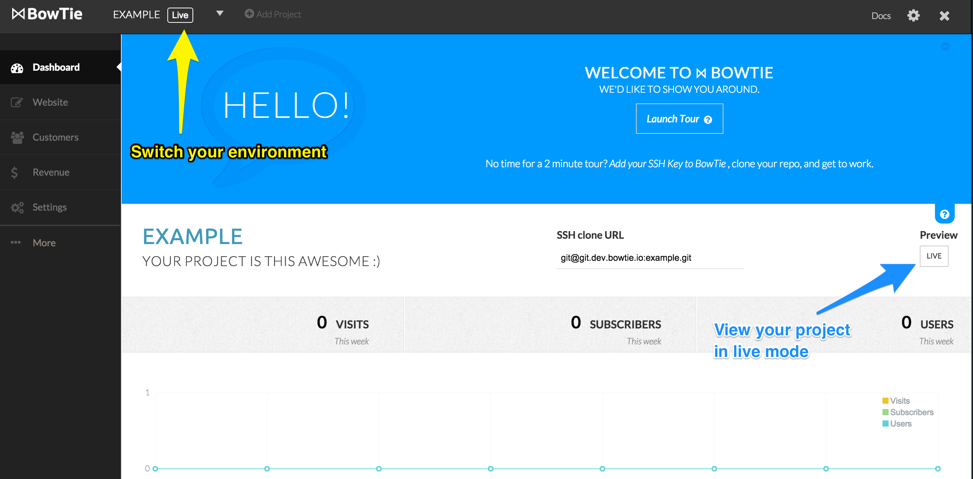Click the 0 USERS stat tile
This screenshot has width=973, height=479.
(x=834, y=325)
